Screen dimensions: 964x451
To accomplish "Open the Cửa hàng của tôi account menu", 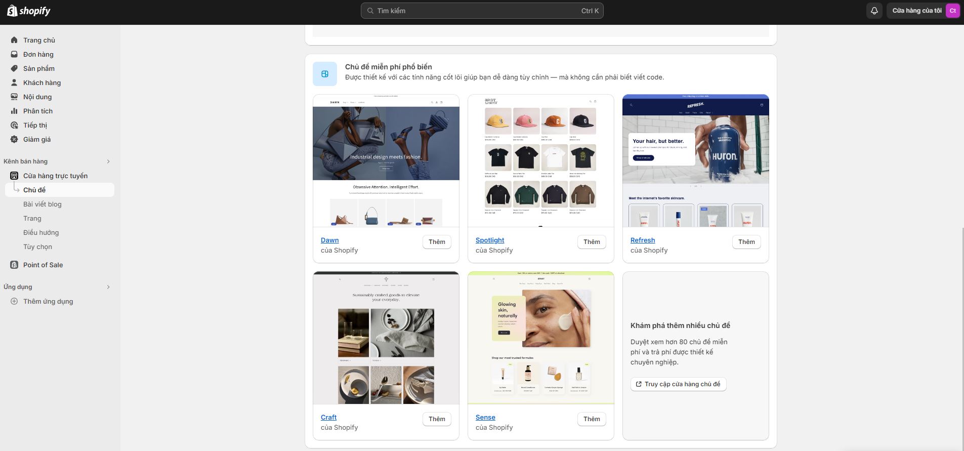I will pyautogui.click(x=923, y=11).
